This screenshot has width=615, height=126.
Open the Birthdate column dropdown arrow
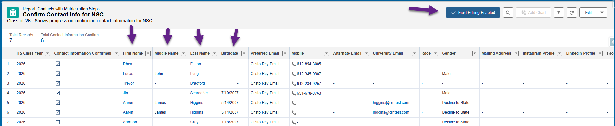coord(244,53)
